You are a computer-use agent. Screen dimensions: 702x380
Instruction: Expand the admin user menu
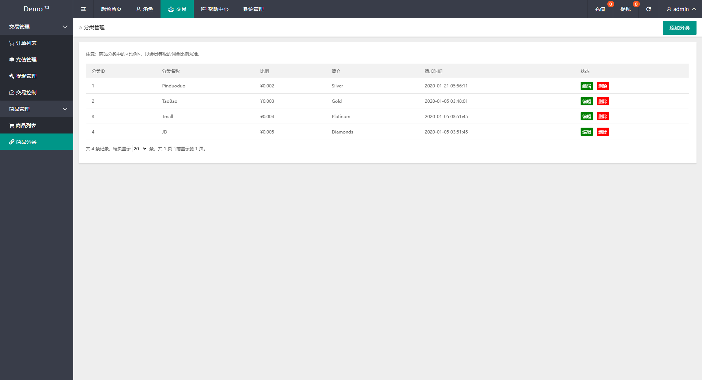click(x=681, y=9)
